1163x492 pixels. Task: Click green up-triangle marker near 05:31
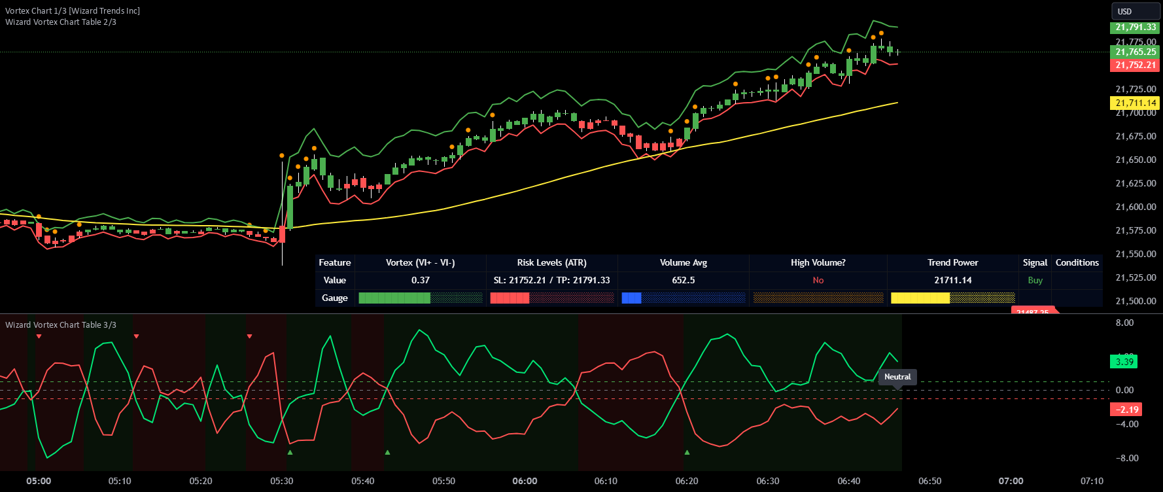[x=290, y=452]
